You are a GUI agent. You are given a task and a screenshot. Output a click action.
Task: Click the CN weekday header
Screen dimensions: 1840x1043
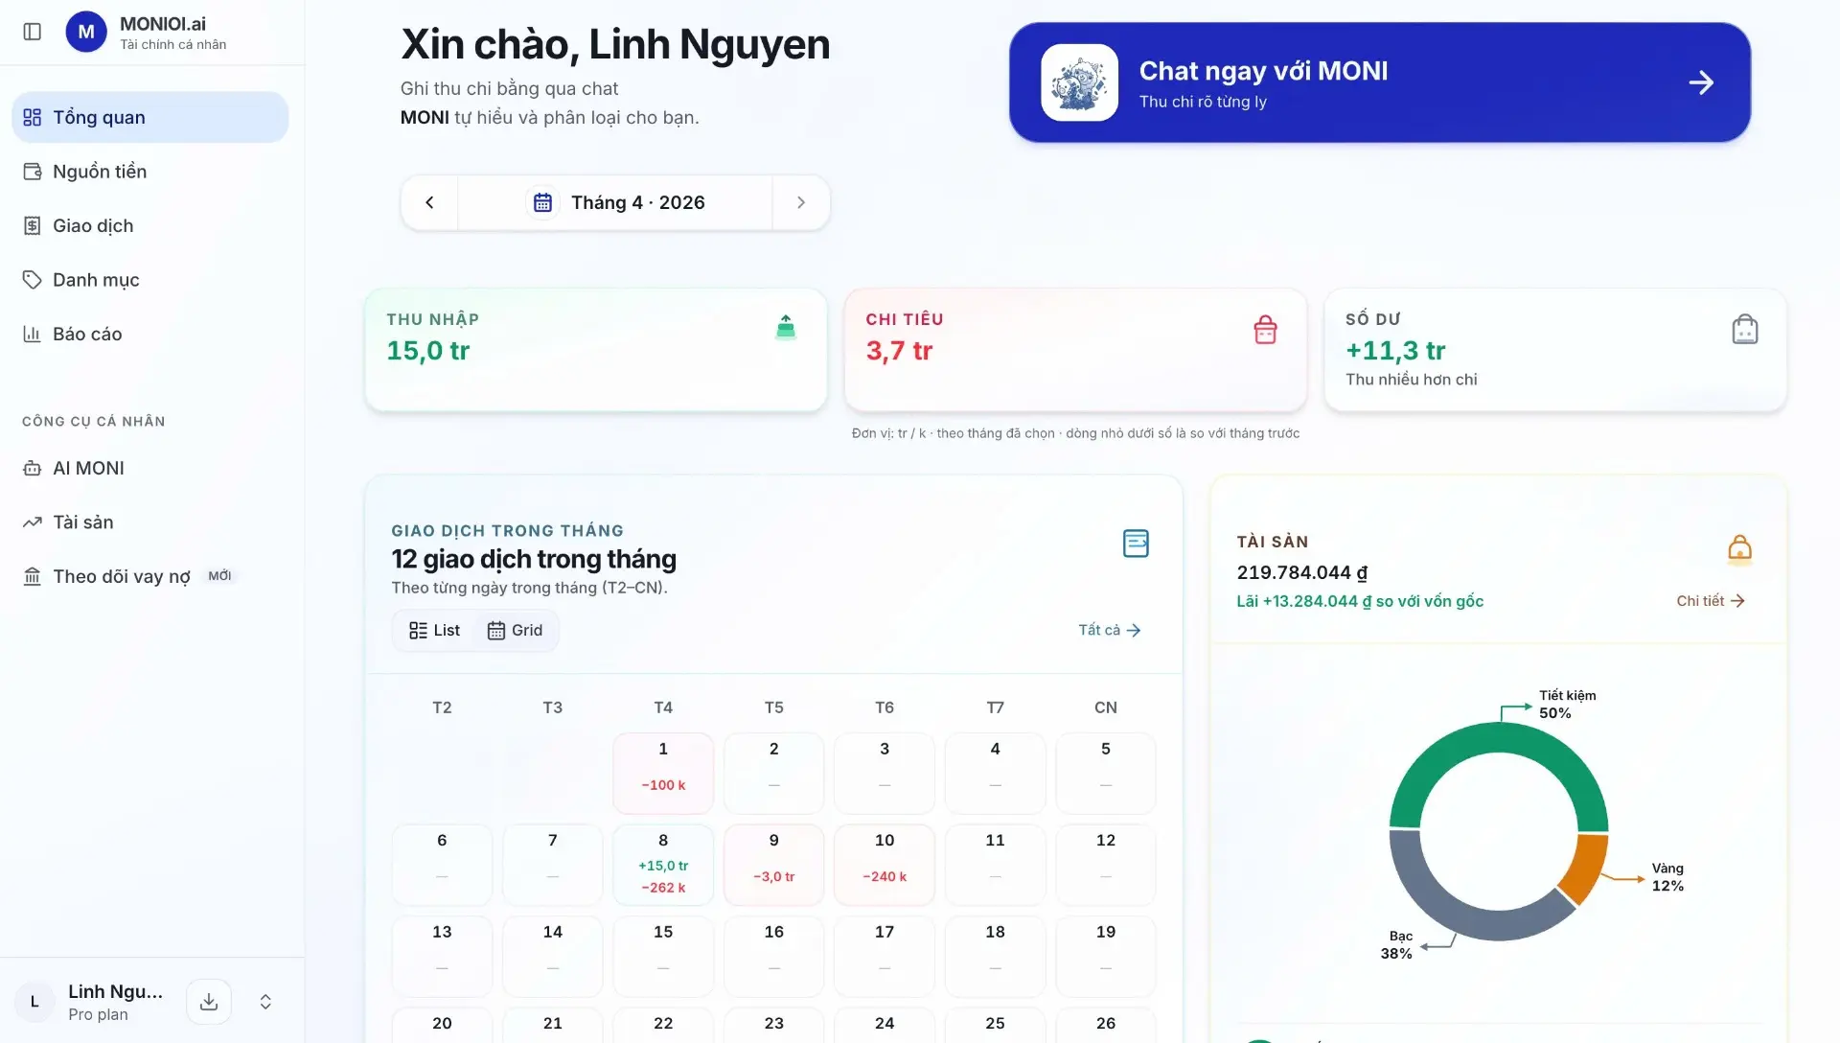click(x=1106, y=707)
